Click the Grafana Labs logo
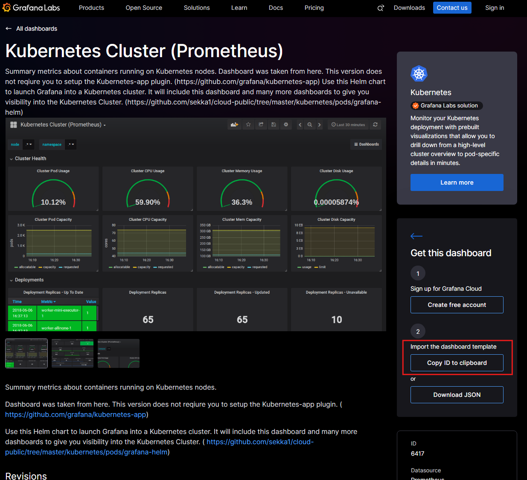The width and height of the screenshot is (527, 480). pyautogui.click(x=31, y=8)
